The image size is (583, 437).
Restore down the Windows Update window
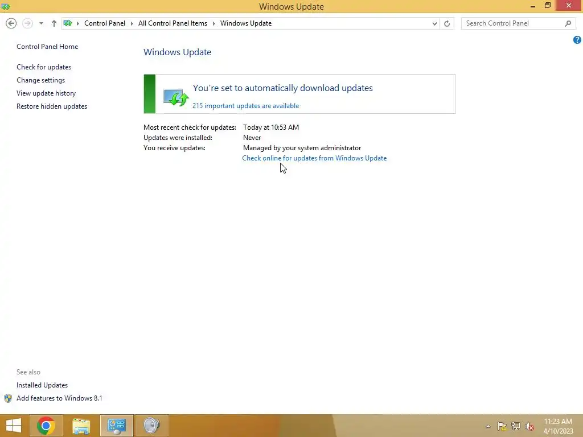(548, 6)
